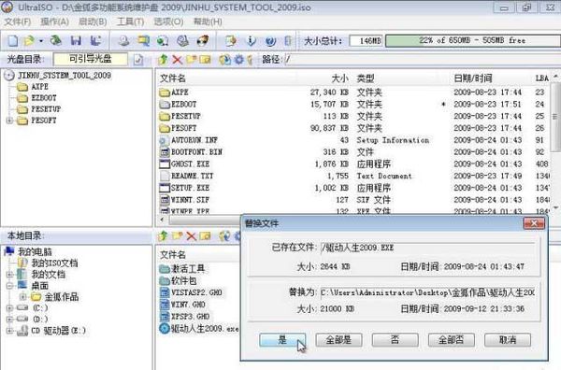Open the 启动(B) menu

pyautogui.click(x=93, y=21)
